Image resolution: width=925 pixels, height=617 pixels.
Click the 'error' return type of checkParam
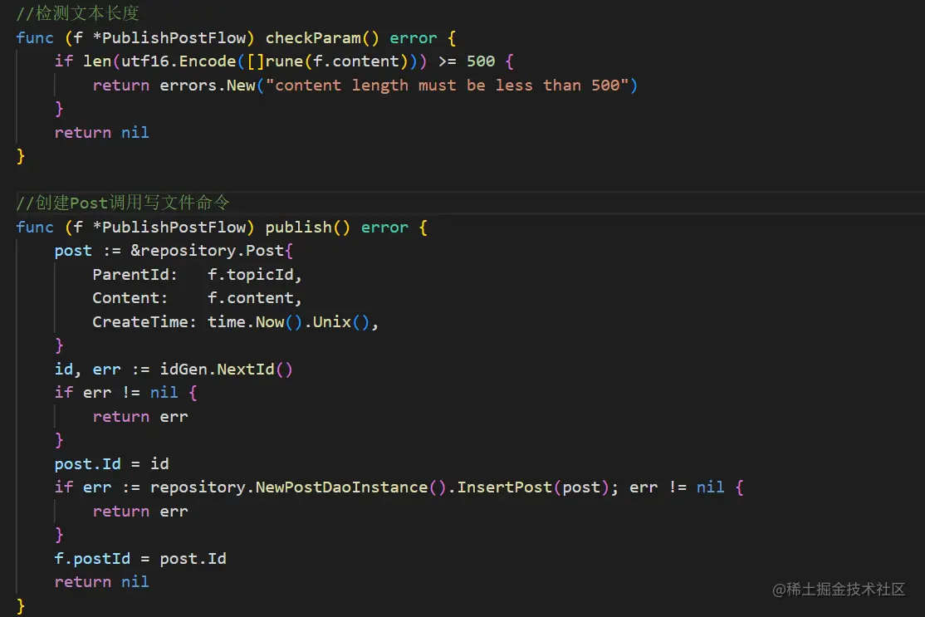coord(414,37)
